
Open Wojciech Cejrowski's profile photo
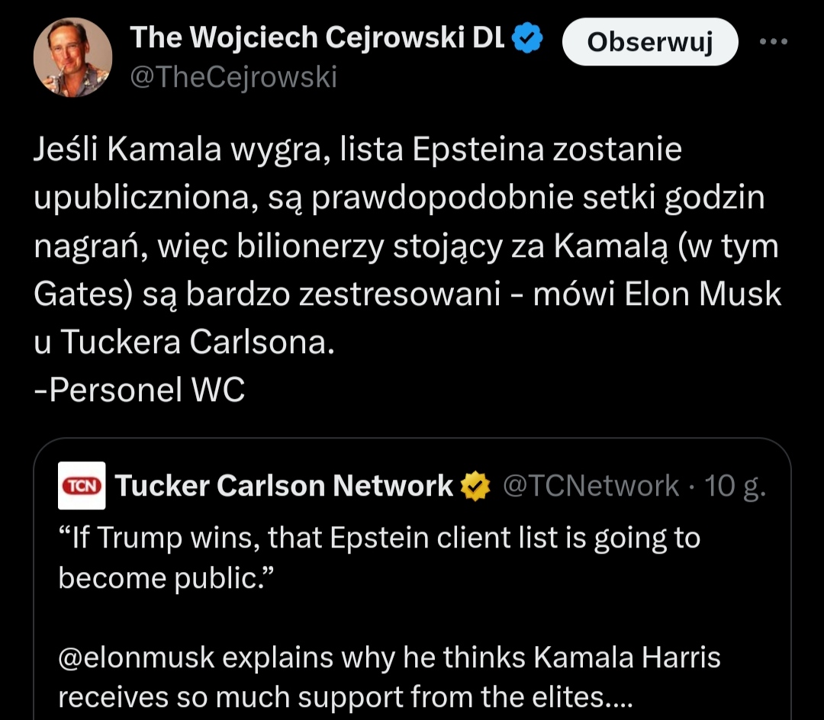[x=73, y=57]
